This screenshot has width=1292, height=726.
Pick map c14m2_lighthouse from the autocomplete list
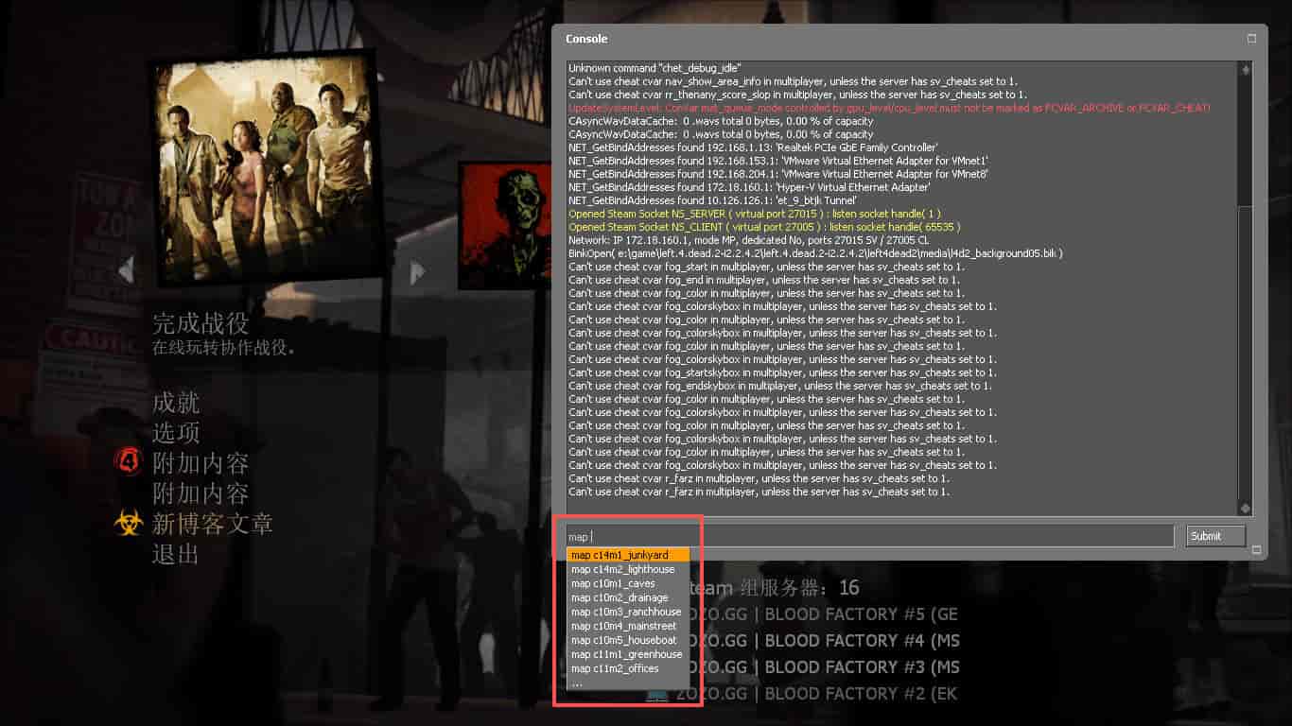click(x=628, y=569)
